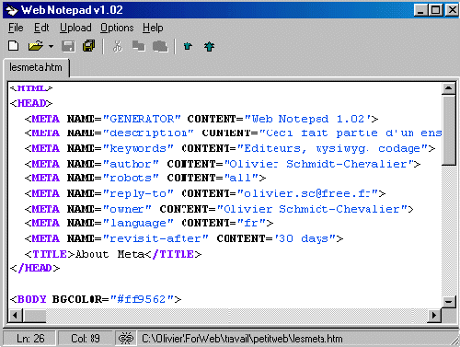Cut selection with the scissors icon

pyautogui.click(x=118, y=47)
